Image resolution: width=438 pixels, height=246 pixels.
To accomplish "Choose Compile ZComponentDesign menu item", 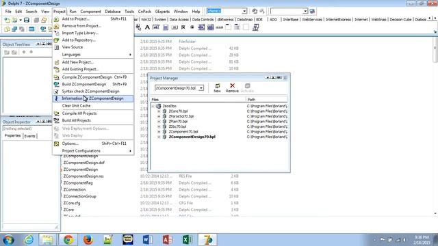I will [93, 77].
